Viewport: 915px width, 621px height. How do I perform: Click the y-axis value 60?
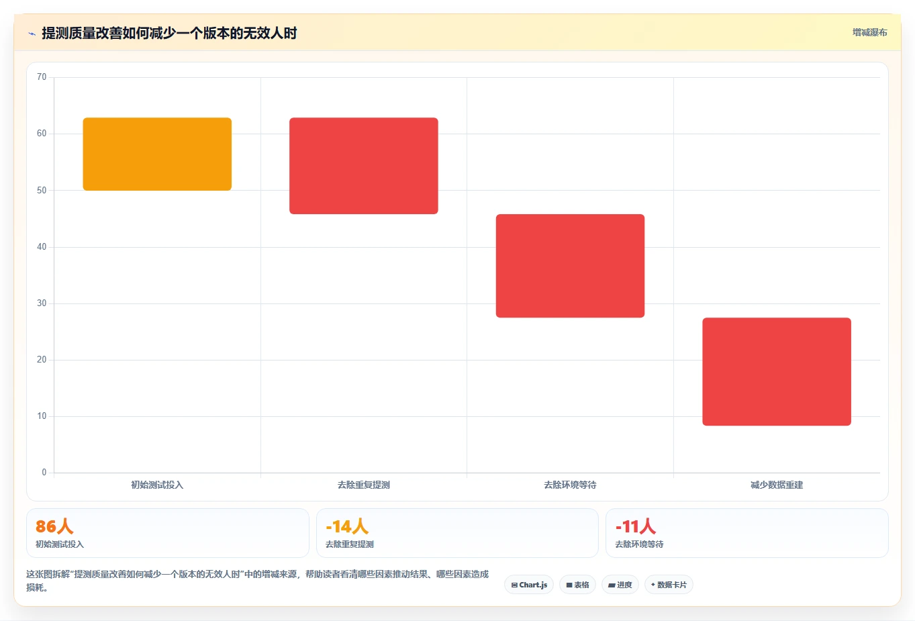tap(42, 134)
